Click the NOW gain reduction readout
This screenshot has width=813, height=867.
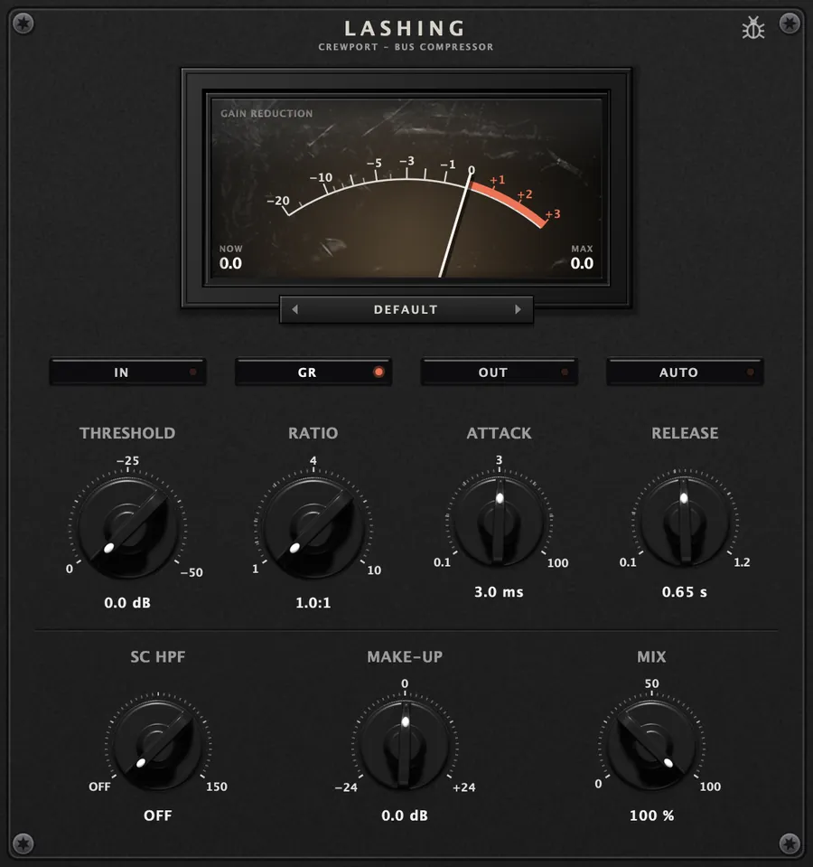coord(231,258)
